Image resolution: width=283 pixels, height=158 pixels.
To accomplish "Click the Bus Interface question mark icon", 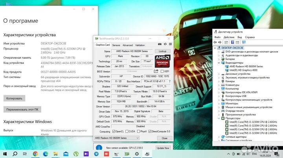I will (169, 81).
